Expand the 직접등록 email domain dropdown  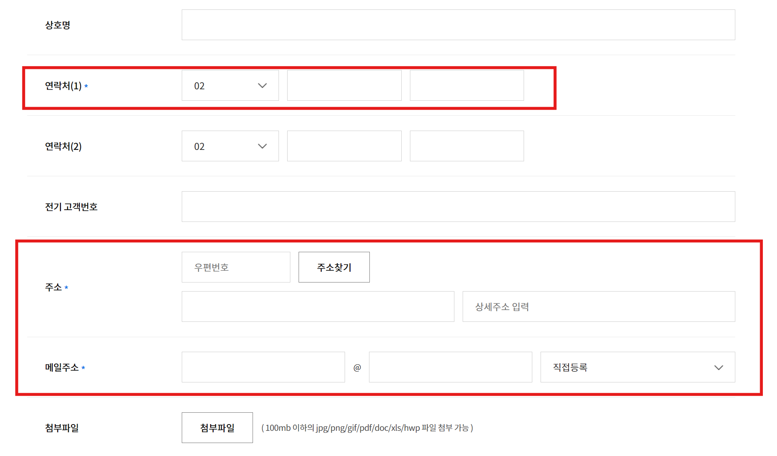tap(637, 367)
